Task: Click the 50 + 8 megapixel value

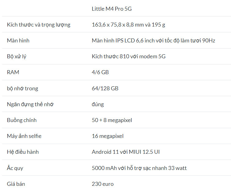Action: coord(112,120)
